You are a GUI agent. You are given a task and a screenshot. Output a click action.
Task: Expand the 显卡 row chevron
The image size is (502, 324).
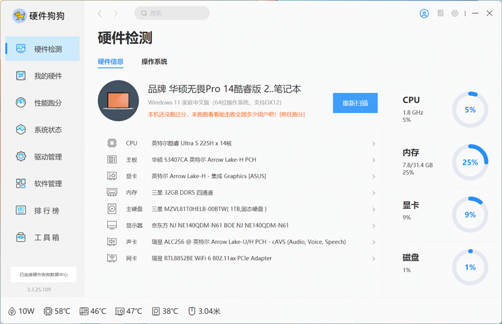point(373,176)
